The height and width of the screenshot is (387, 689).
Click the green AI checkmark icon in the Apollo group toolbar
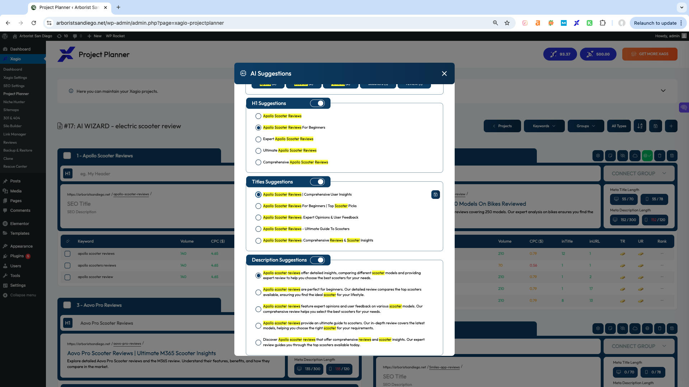coord(647,156)
